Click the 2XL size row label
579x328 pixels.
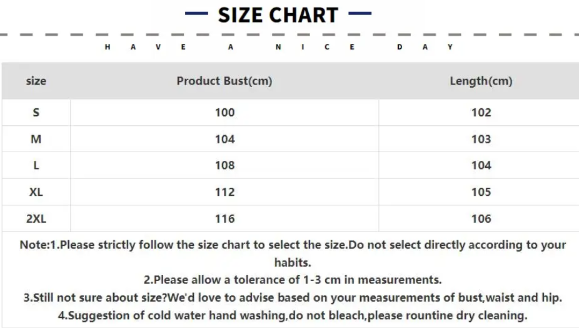point(36,218)
